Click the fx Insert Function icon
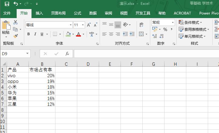Screen dimensions: 219x133 click(67, 54)
